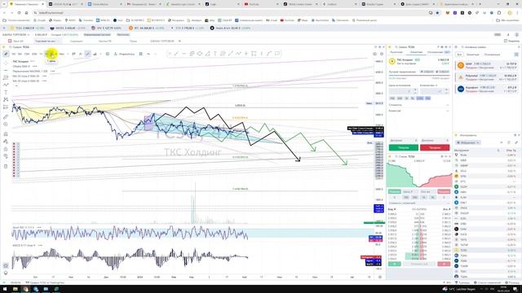Select the zigzag polyline tool in floating drawing bar
The image size is (522, 293).
click(238, 54)
